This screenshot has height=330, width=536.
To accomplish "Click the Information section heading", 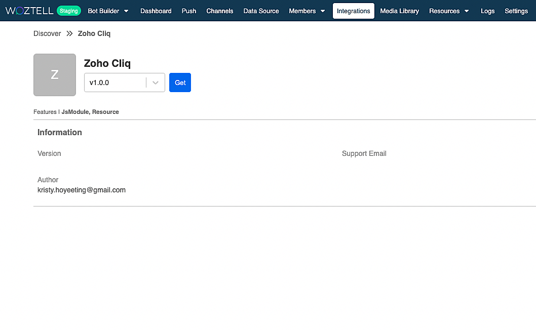I will [x=59, y=133].
